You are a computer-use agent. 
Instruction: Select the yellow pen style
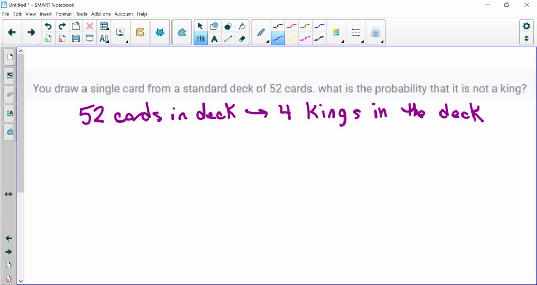pyautogui.click(x=292, y=39)
